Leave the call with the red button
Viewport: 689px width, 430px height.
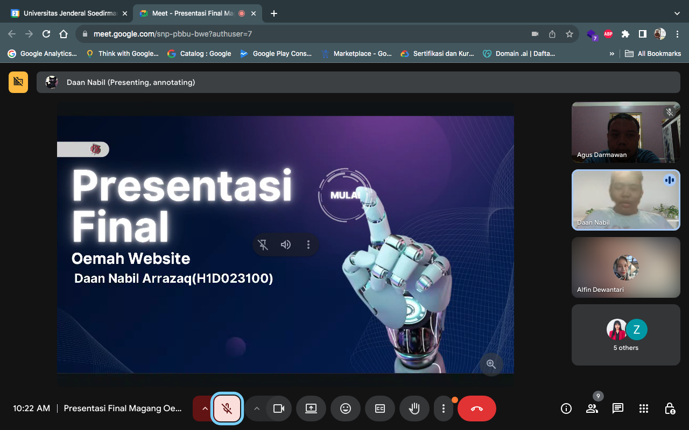pos(477,408)
